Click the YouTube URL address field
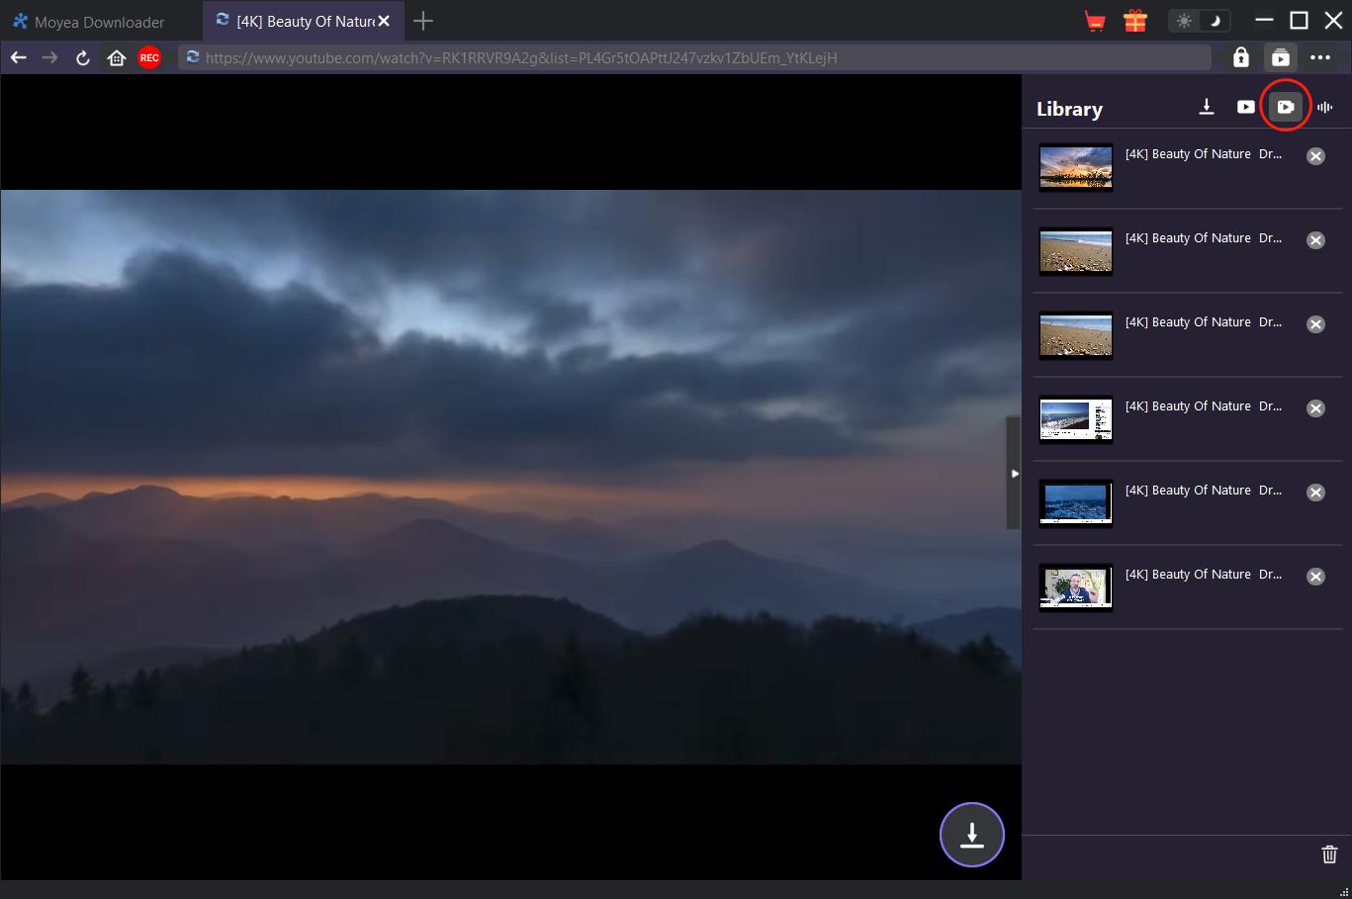 point(692,58)
